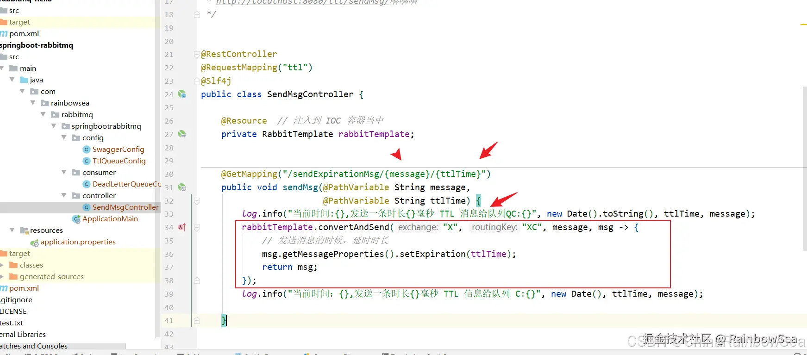Open TtlQueueConfig in the project tree

(119, 161)
